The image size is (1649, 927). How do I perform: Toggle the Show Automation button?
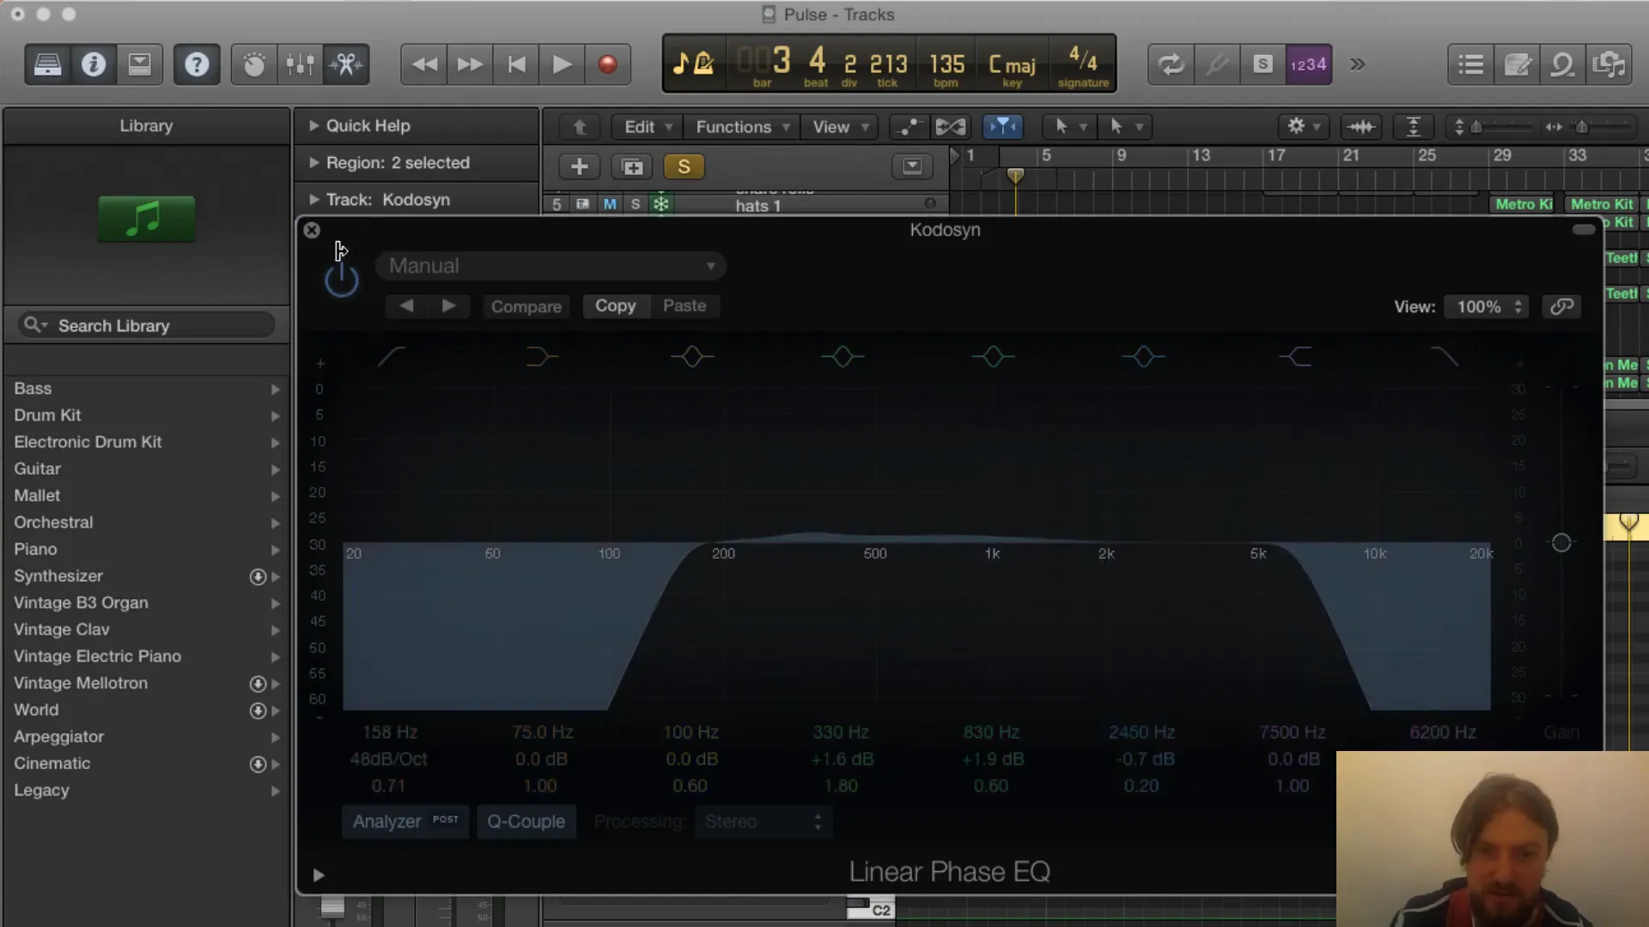[907, 127]
